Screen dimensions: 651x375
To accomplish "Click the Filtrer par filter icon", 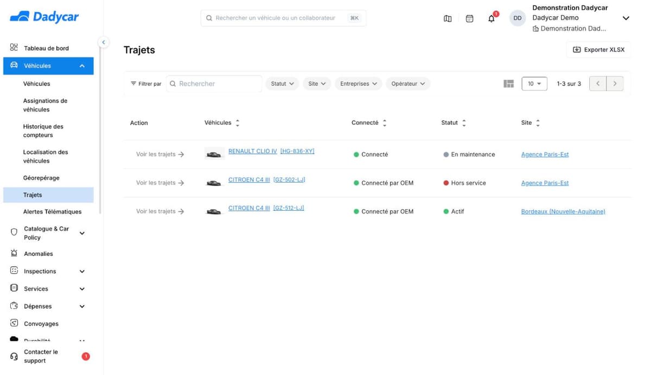I will pyautogui.click(x=133, y=83).
